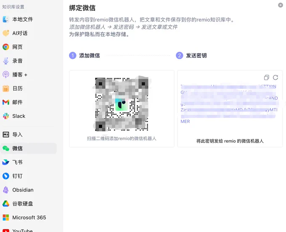Select 谷歌硬盘 sidebar entry
This screenshot has width=286, height=232.
(x=29, y=203)
